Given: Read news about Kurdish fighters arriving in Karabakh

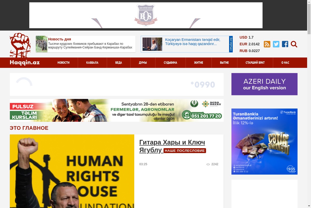Looking at the screenshot, I should [90, 46].
